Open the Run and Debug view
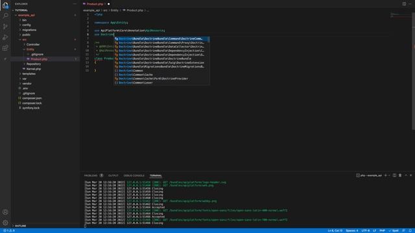The height and width of the screenshot is (233, 415). pyautogui.click(x=5, y=38)
